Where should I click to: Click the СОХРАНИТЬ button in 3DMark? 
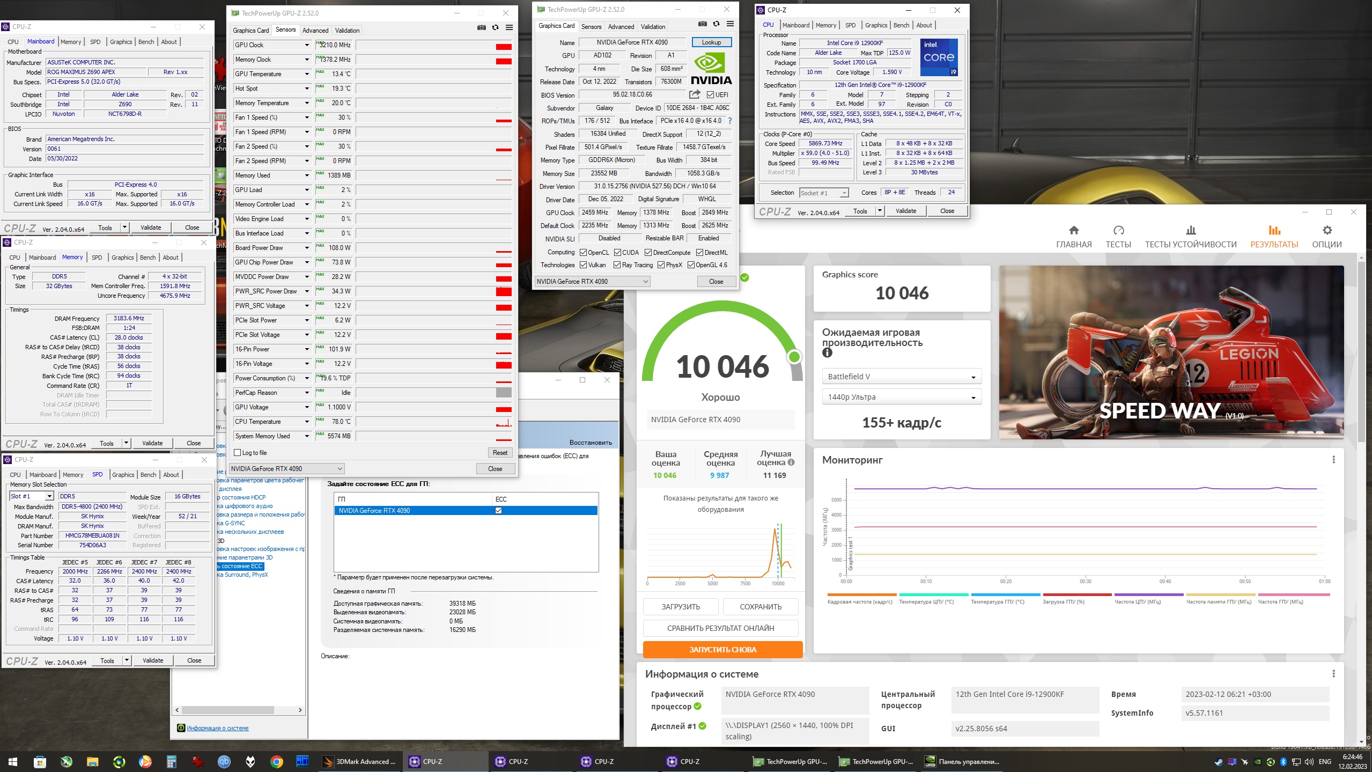761,607
